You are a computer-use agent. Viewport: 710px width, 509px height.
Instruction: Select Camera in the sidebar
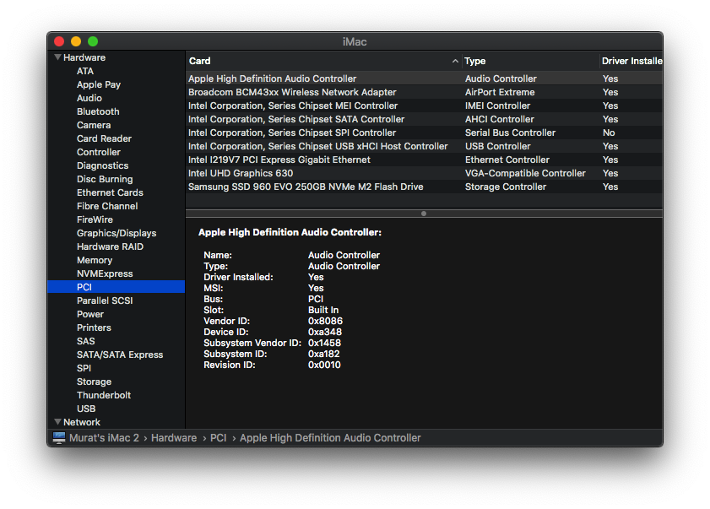[x=94, y=125]
